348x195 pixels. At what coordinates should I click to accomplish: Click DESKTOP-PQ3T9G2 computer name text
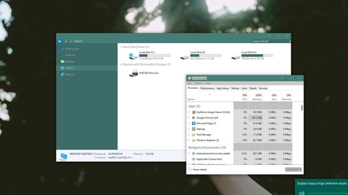click(x=81, y=154)
